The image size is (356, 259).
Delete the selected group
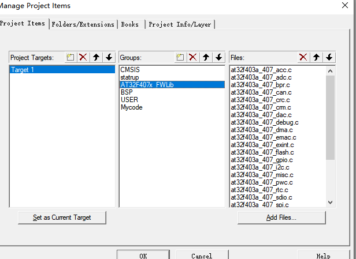pos(193,57)
